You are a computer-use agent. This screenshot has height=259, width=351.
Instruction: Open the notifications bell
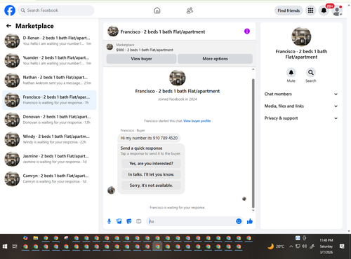(x=324, y=10)
